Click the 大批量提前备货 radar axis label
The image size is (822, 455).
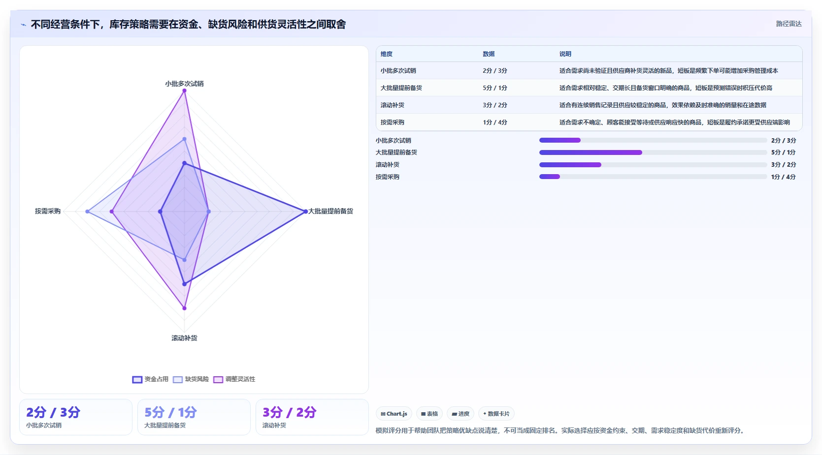[330, 211]
